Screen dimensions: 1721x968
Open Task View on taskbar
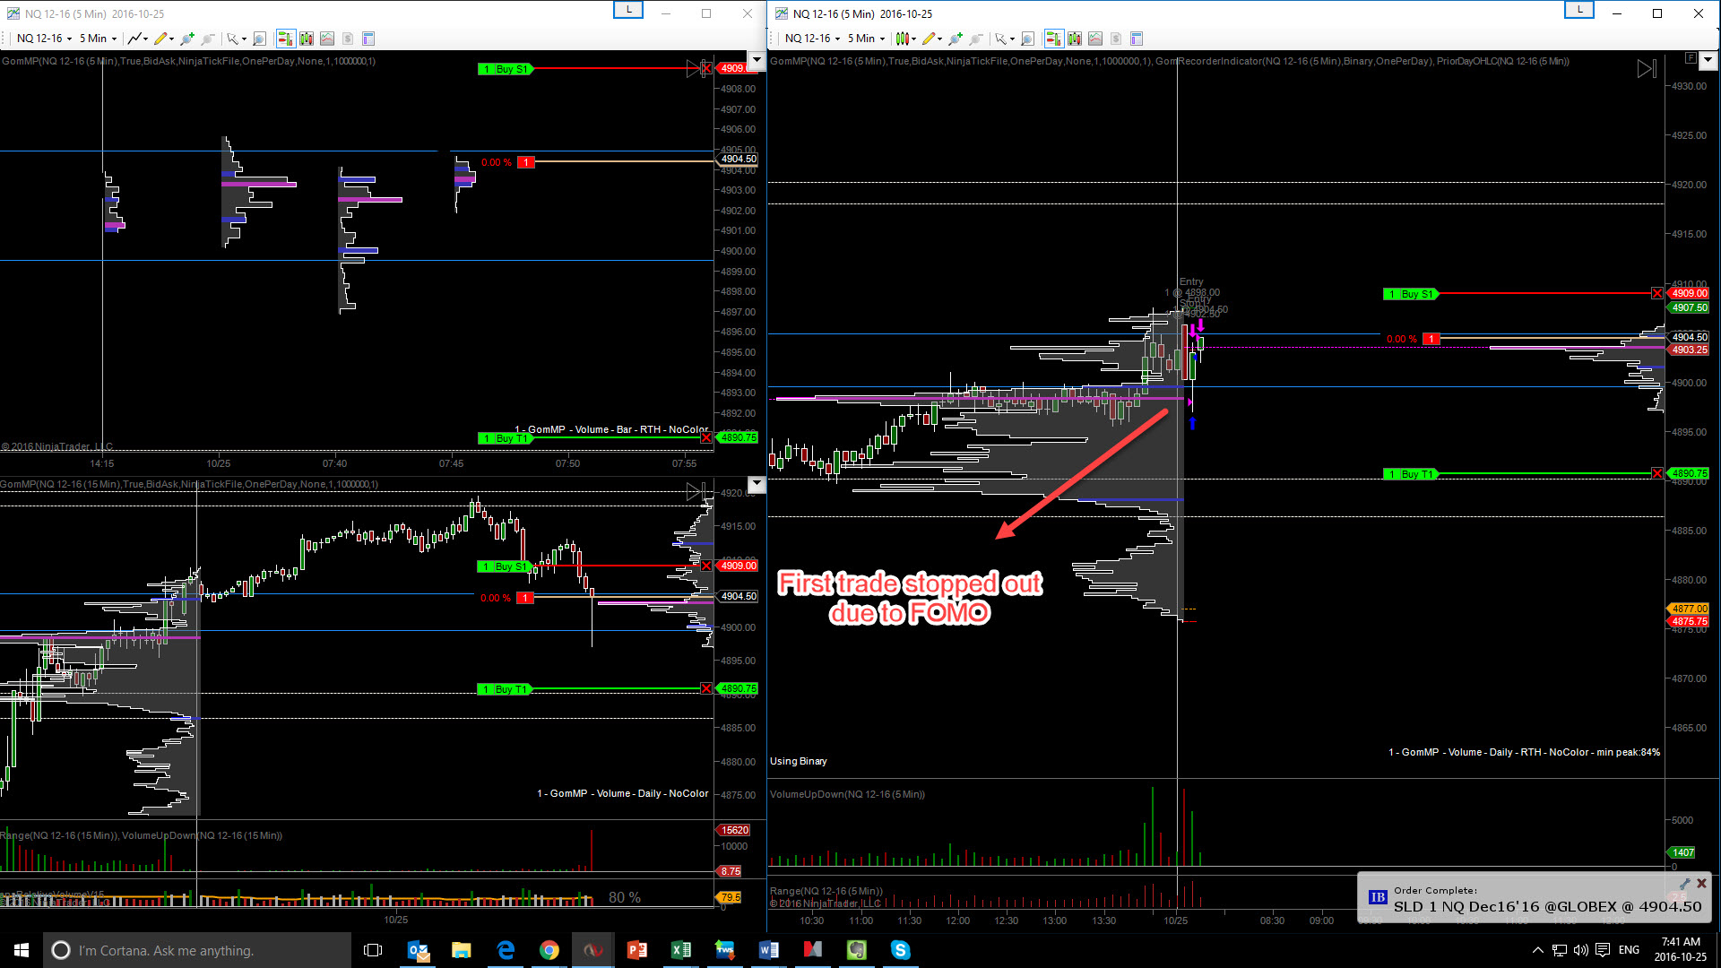tap(373, 950)
